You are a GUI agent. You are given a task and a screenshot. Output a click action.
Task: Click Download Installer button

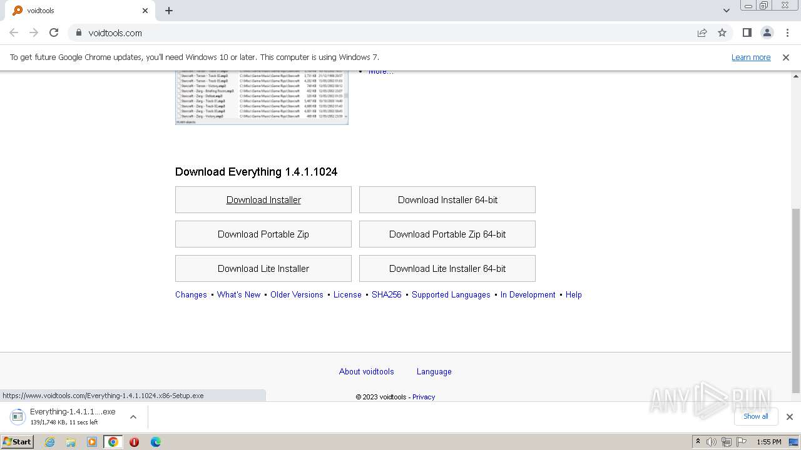coord(263,200)
